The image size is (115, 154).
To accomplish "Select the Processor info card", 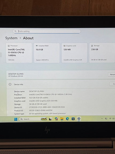I will tap(19, 53).
